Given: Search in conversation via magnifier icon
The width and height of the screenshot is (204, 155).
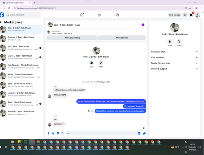Looking at the screenshot, I should pyautogui.click(x=179, y=41).
